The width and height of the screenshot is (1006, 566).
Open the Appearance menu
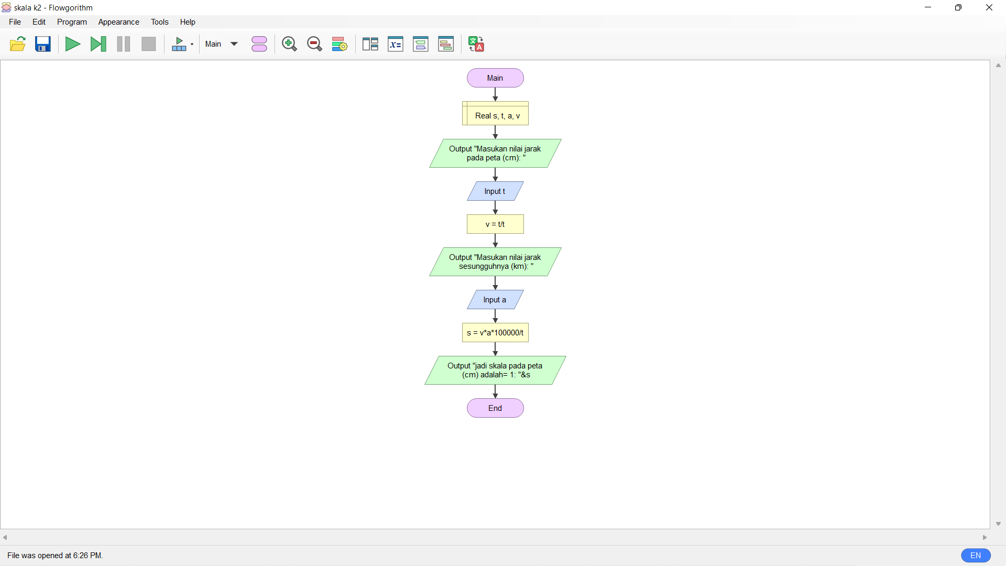tap(118, 22)
